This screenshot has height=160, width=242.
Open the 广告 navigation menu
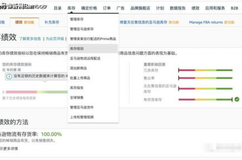point(121,8)
